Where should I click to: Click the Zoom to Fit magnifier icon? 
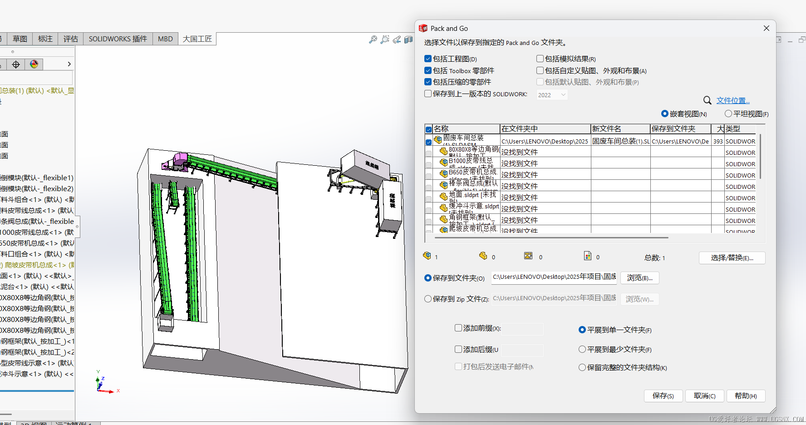373,40
